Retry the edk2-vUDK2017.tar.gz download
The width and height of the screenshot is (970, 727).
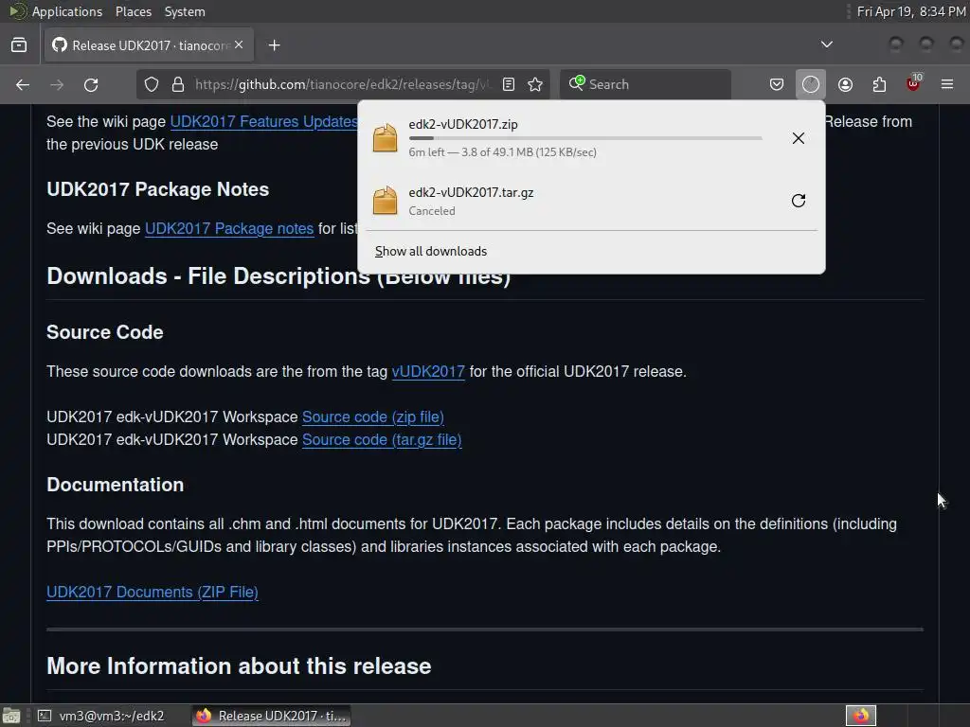pos(798,201)
